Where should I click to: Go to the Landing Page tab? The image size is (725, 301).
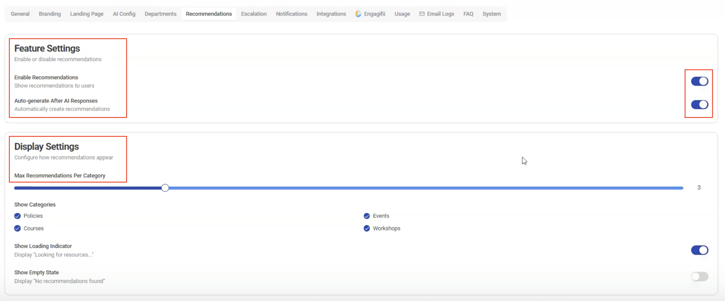(x=87, y=14)
